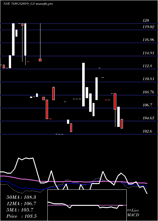The width and height of the screenshot is (158, 221).
Task: Click the 5MA : 105.7 reading
Action: pos(20,210)
